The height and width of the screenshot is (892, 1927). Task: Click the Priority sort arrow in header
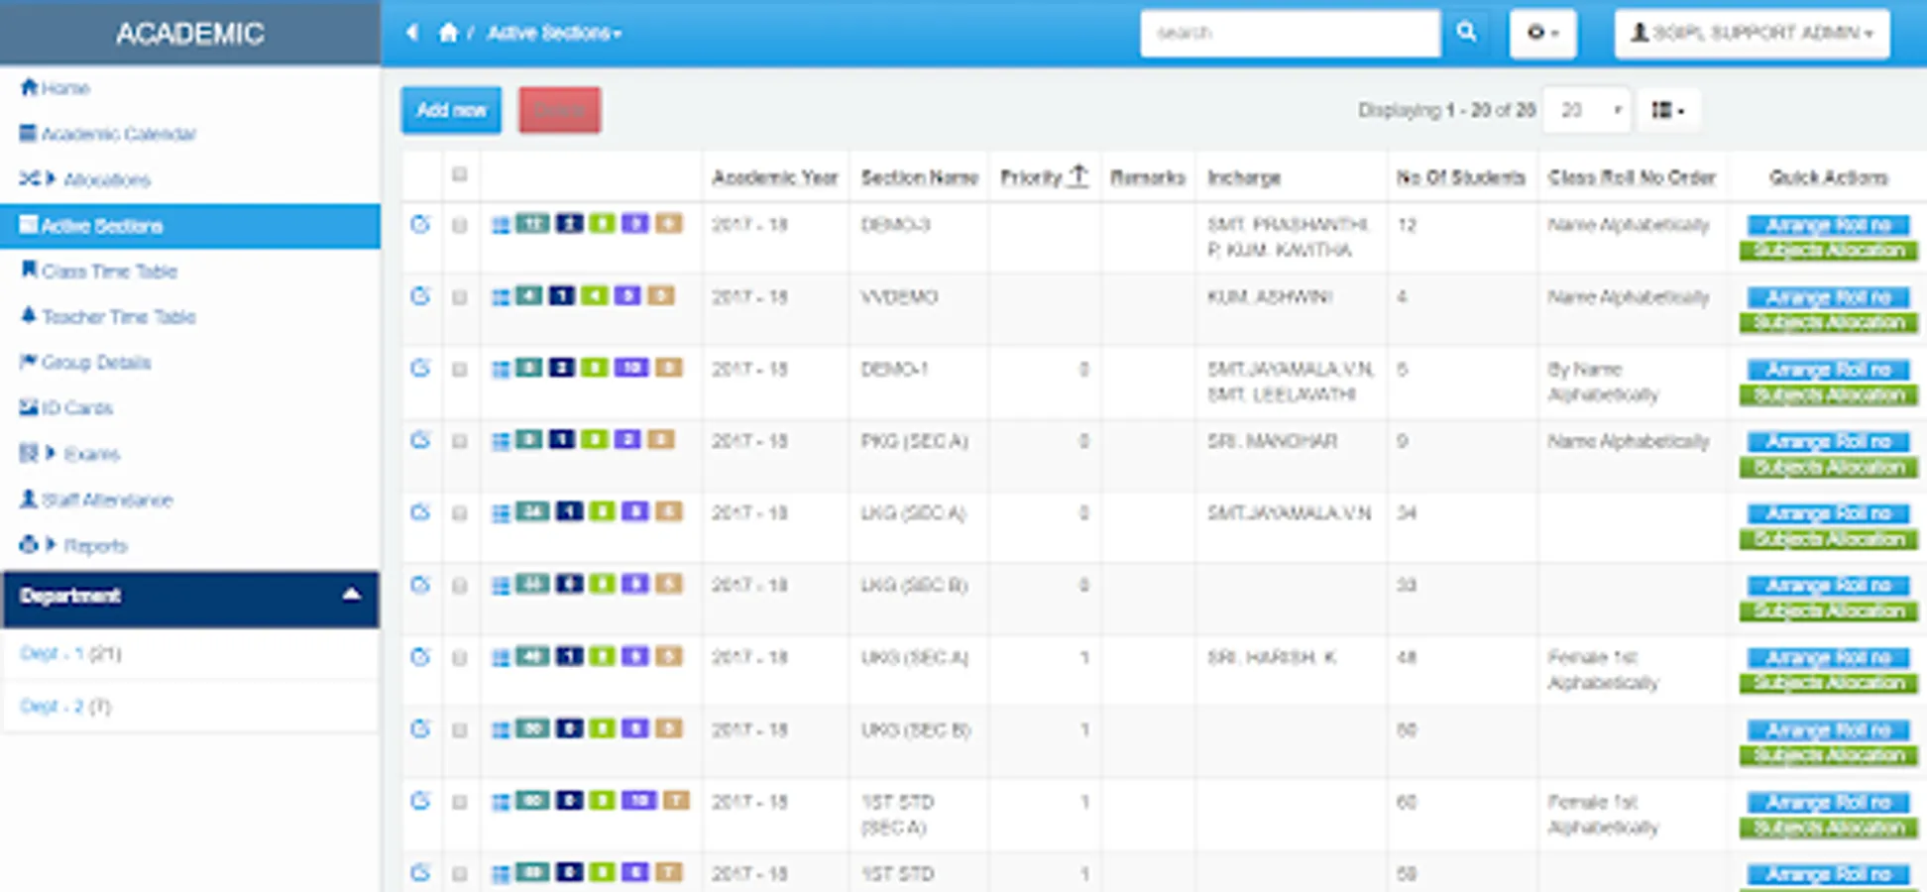(1078, 176)
